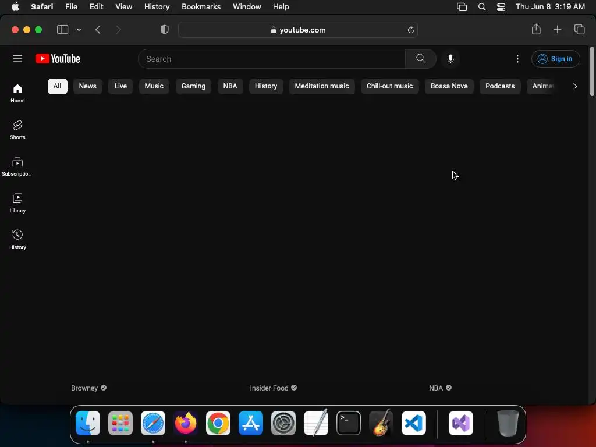Toggle Safari sidebar button
The image size is (596, 447).
click(x=62, y=30)
